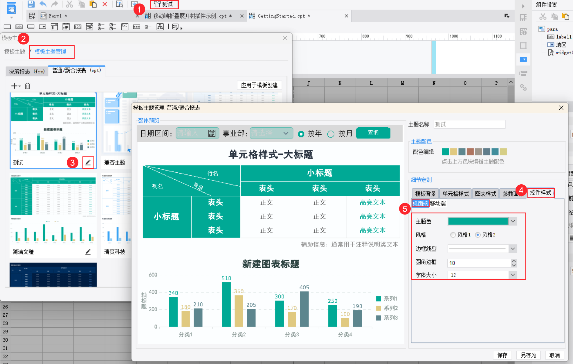Click the save icon in top toolbar
573x364 pixels.
click(31, 4)
